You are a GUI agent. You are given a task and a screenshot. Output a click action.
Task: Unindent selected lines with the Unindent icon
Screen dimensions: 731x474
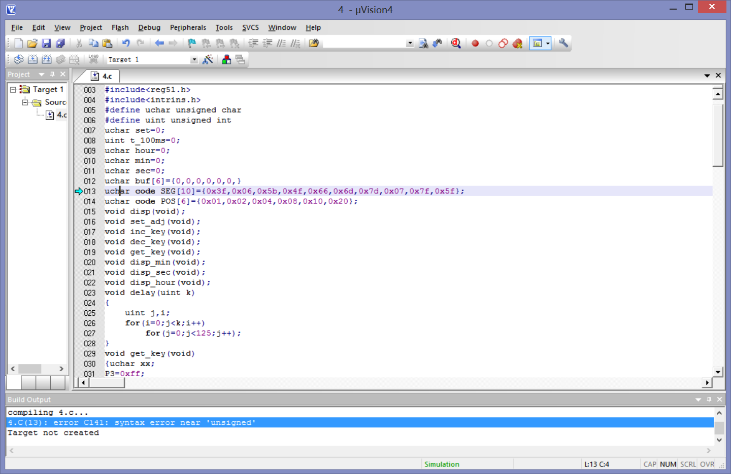268,44
